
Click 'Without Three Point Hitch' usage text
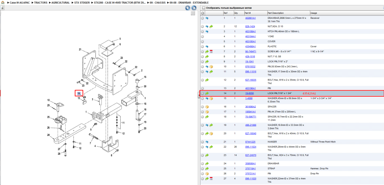point(323,142)
